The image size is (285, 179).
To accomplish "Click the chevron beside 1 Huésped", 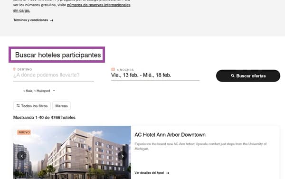I will (x=54, y=91).
